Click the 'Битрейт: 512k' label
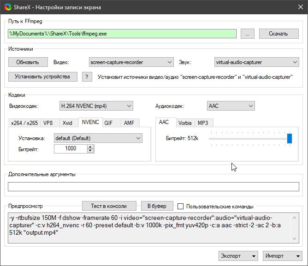The image size is (308, 266). coord(182,138)
